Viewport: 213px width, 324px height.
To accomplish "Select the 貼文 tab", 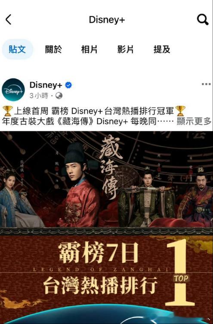I will pyautogui.click(x=17, y=49).
